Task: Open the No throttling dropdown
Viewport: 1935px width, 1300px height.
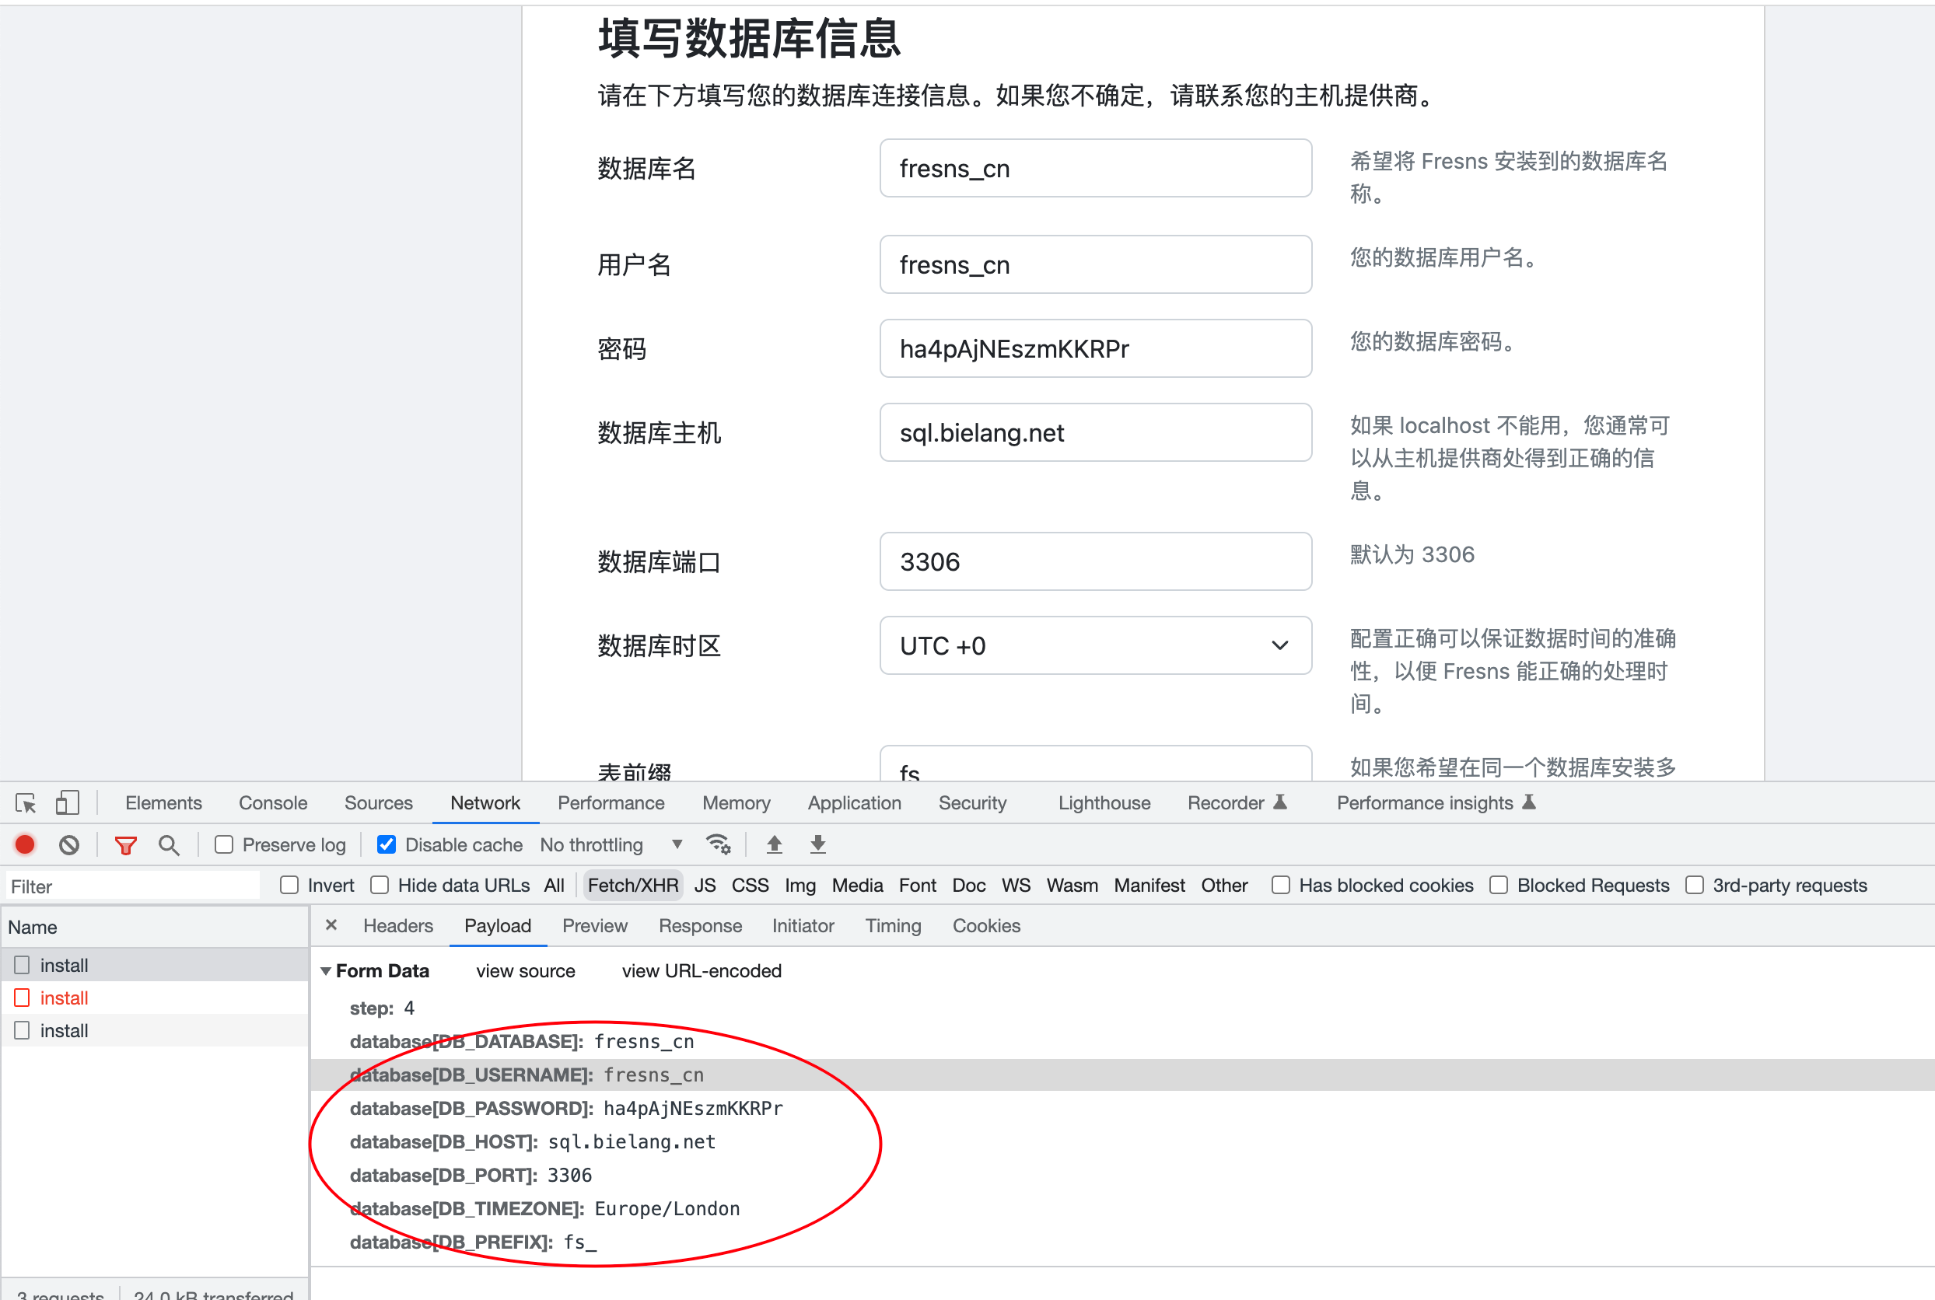Action: click(x=612, y=844)
